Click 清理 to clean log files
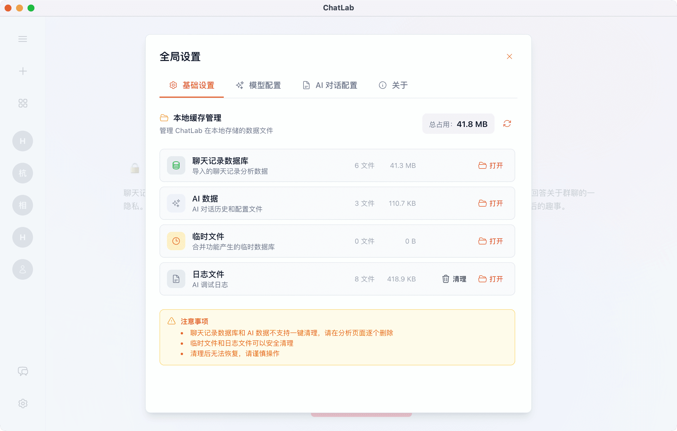The image size is (677, 431). tap(454, 279)
